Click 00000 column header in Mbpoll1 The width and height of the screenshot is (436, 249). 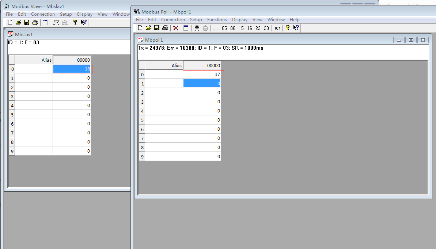pyautogui.click(x=202, y=65)
